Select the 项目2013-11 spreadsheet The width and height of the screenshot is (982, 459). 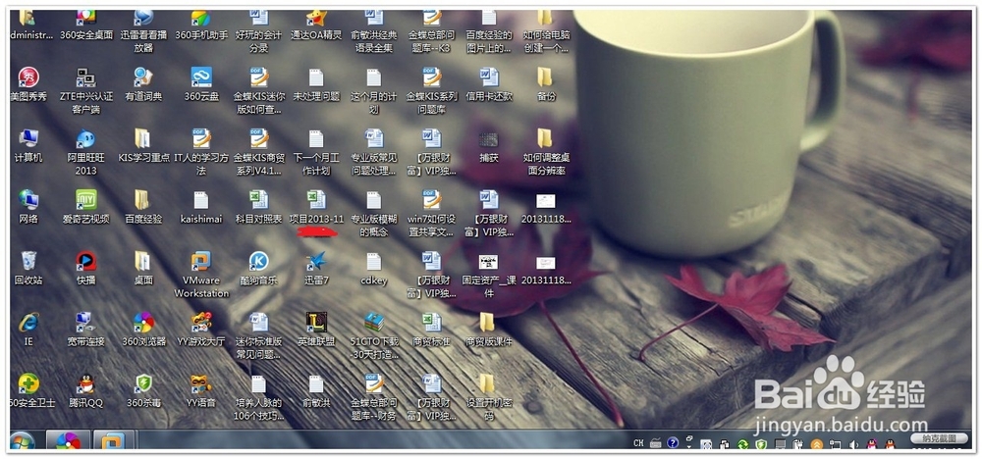(316, 207)
